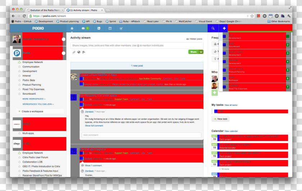
Task: Click the green Share button
Action: 193,52
